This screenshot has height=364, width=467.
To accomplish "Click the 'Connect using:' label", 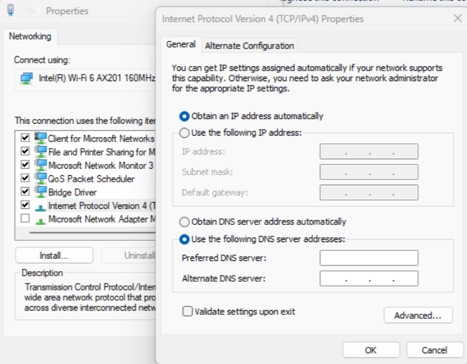I will pyautogui.click(x=42, y=60).
